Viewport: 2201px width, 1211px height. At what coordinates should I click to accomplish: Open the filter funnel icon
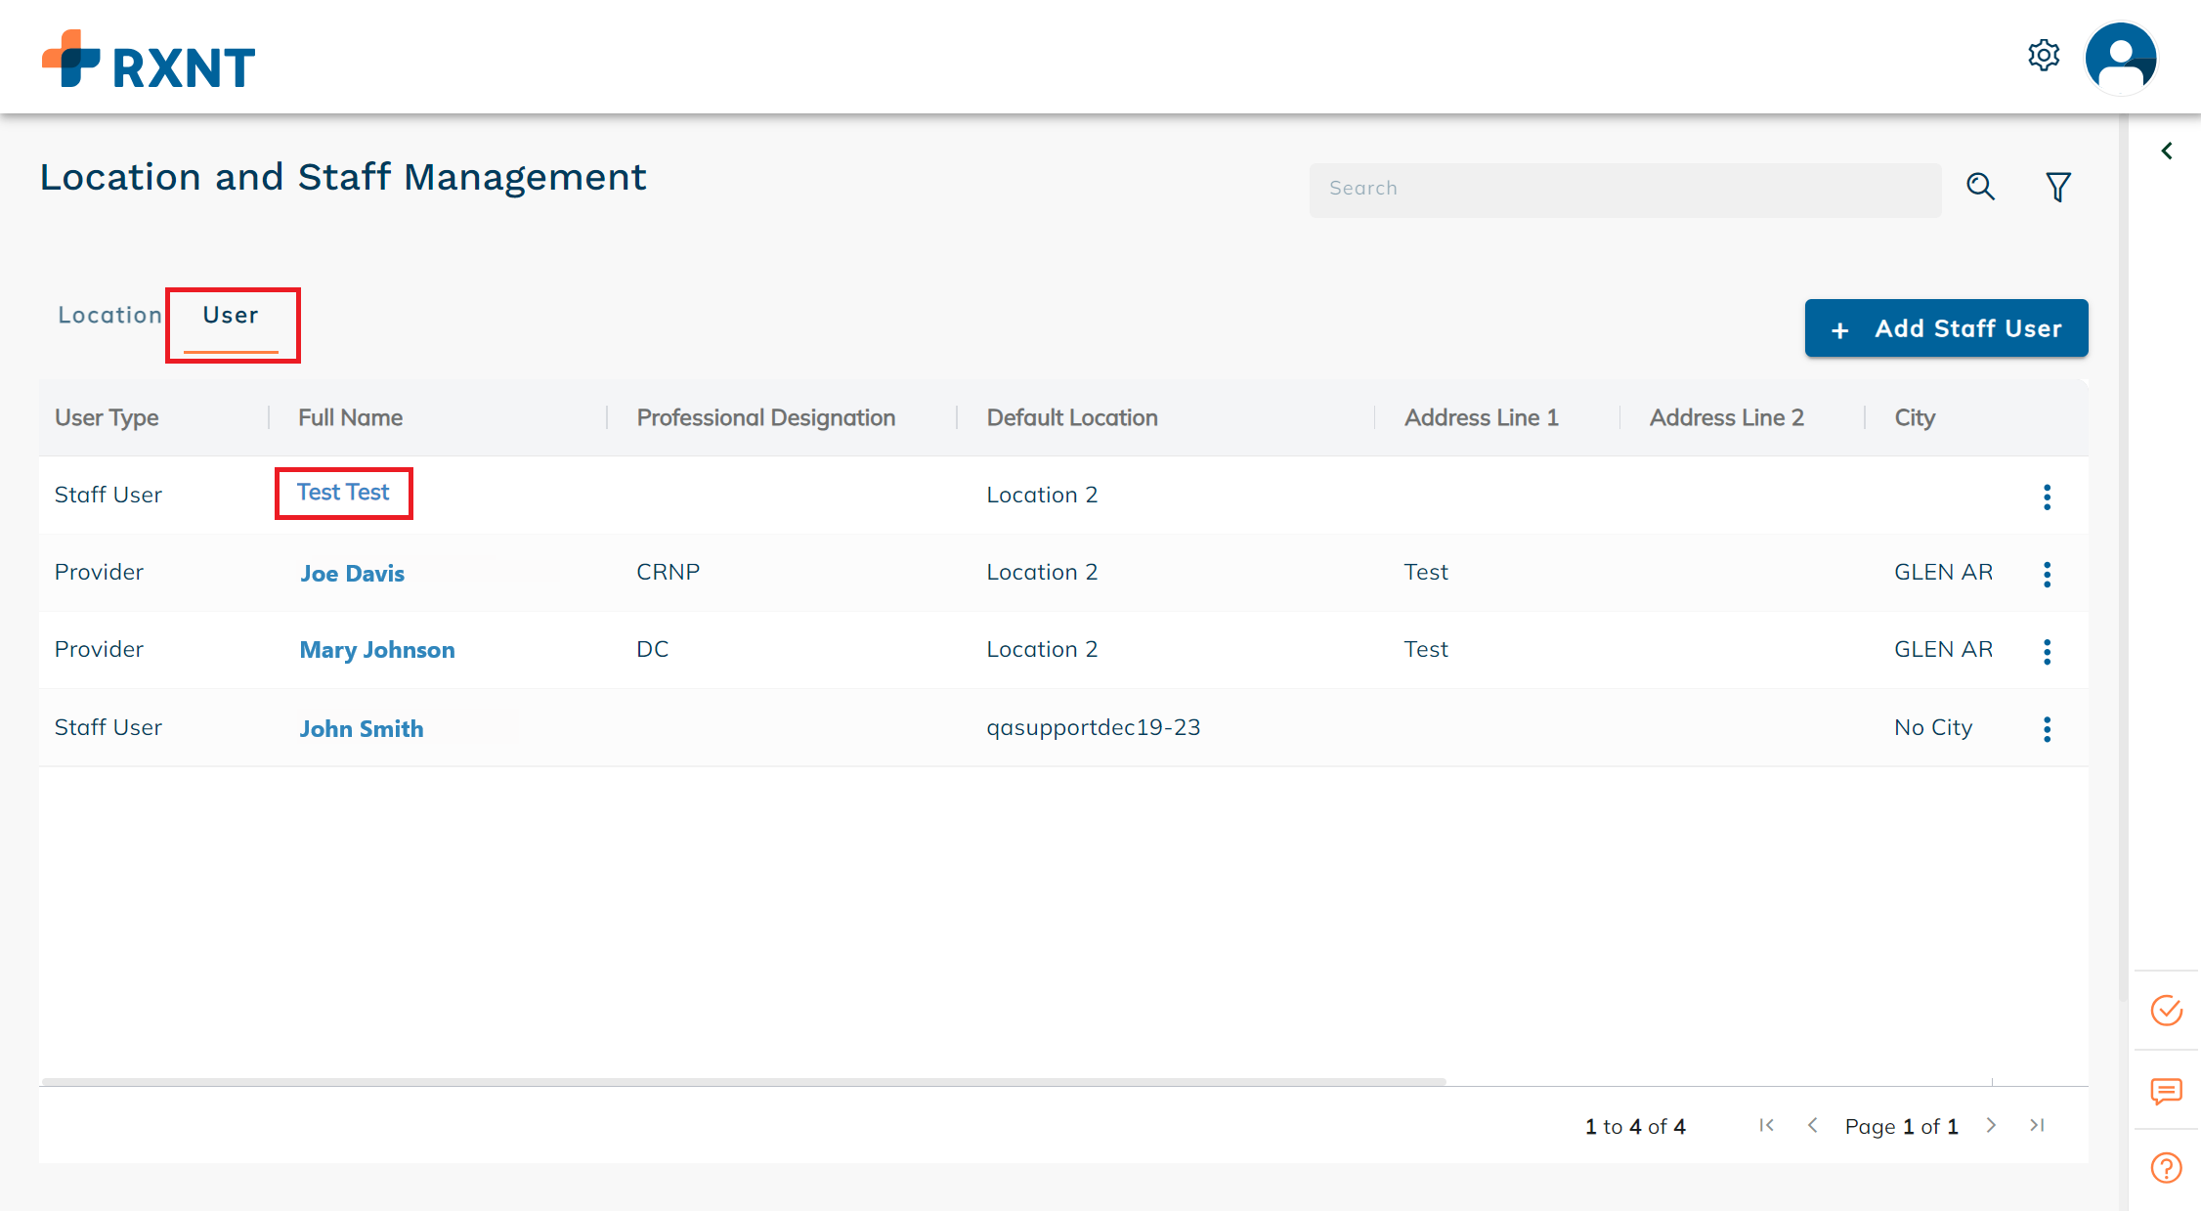[x=2058, y=187]
